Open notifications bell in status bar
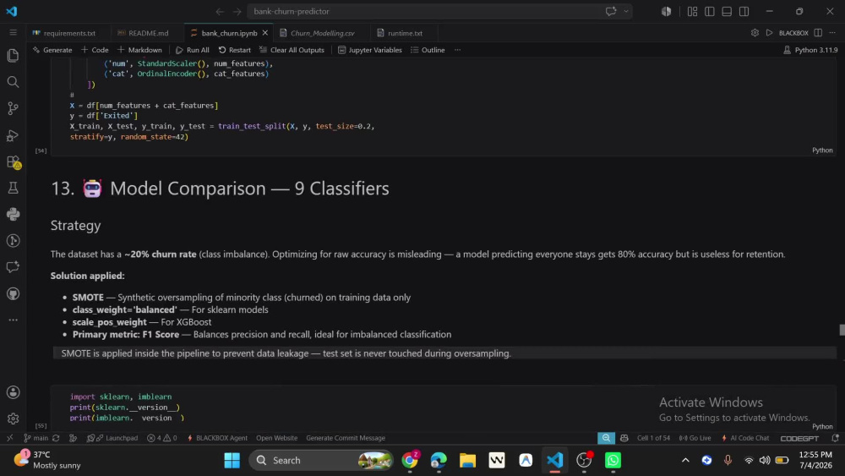Screen dimensions: 845x476 835,438
